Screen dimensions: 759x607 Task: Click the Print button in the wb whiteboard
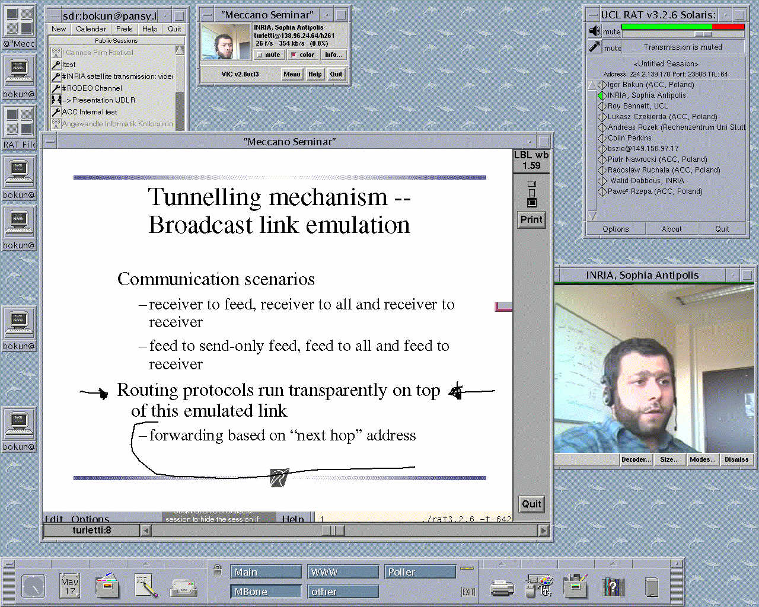click(531, 219)
